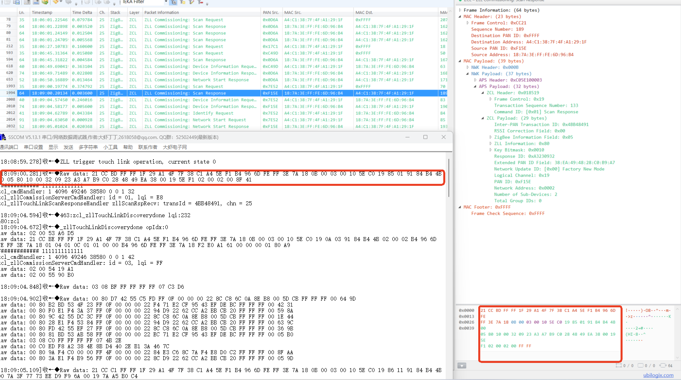
Task: Select 'Number of Sub-Devices: 2' line
Action: (526, 195)
